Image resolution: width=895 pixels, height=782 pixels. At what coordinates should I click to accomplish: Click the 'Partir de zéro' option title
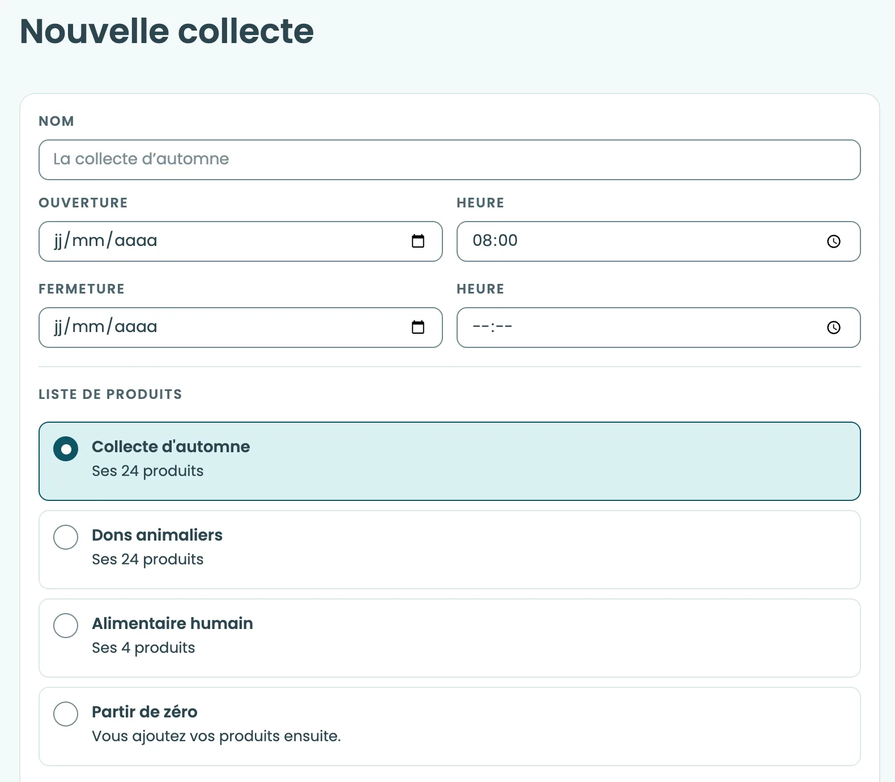pyautogui.click(x=144, y=712)
